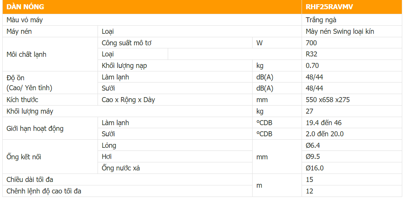Click the Công suất mô tơ cell
Viewport: 403px width, 200px height.
tap(126, 43)
